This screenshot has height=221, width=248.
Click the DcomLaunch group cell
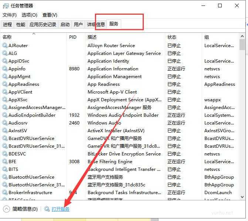pyautogui.click(x=218, y=192)
